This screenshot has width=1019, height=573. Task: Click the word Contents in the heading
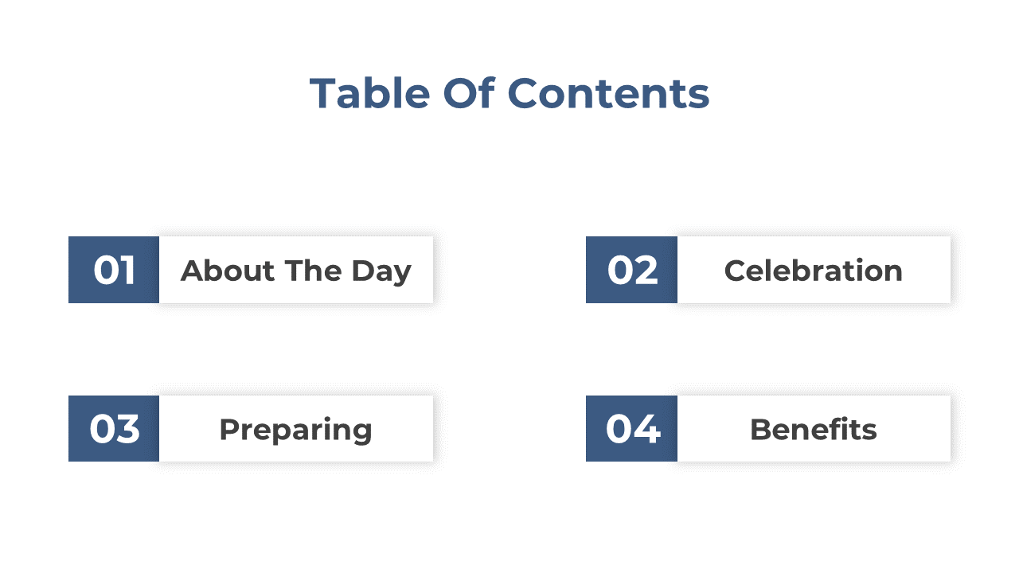click(x=608, y=93)
